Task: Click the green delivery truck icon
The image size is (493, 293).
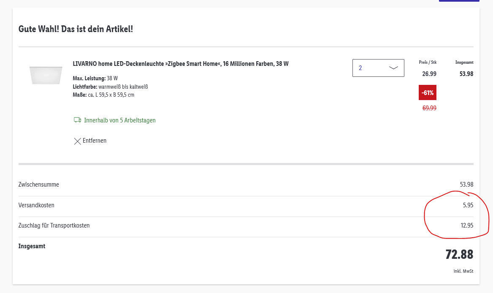Action: (77, 120)
